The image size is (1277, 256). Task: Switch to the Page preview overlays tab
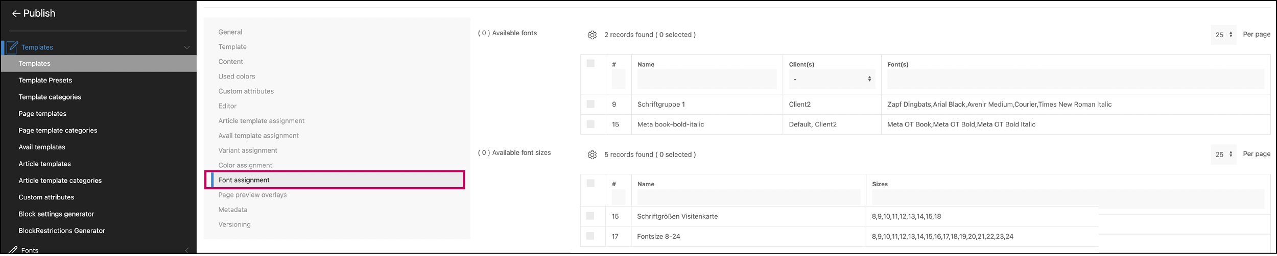pyautogui.click(x=252, y=195)
